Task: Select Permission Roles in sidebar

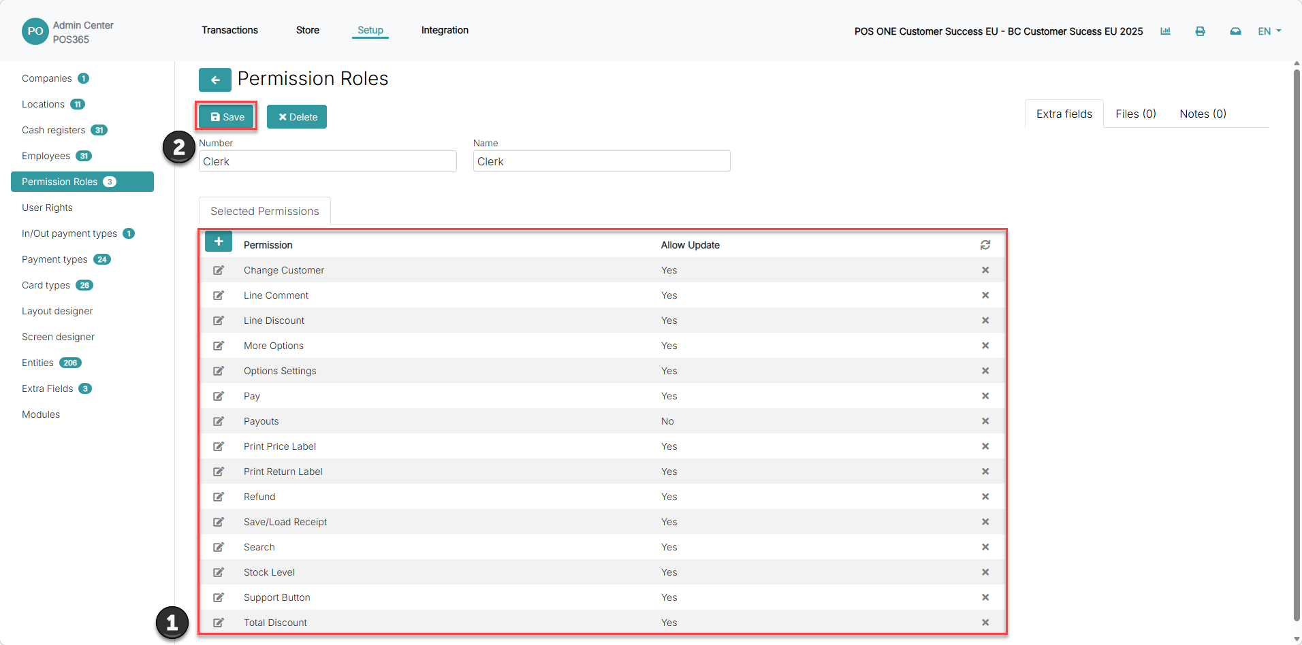Action: point(82,182)
